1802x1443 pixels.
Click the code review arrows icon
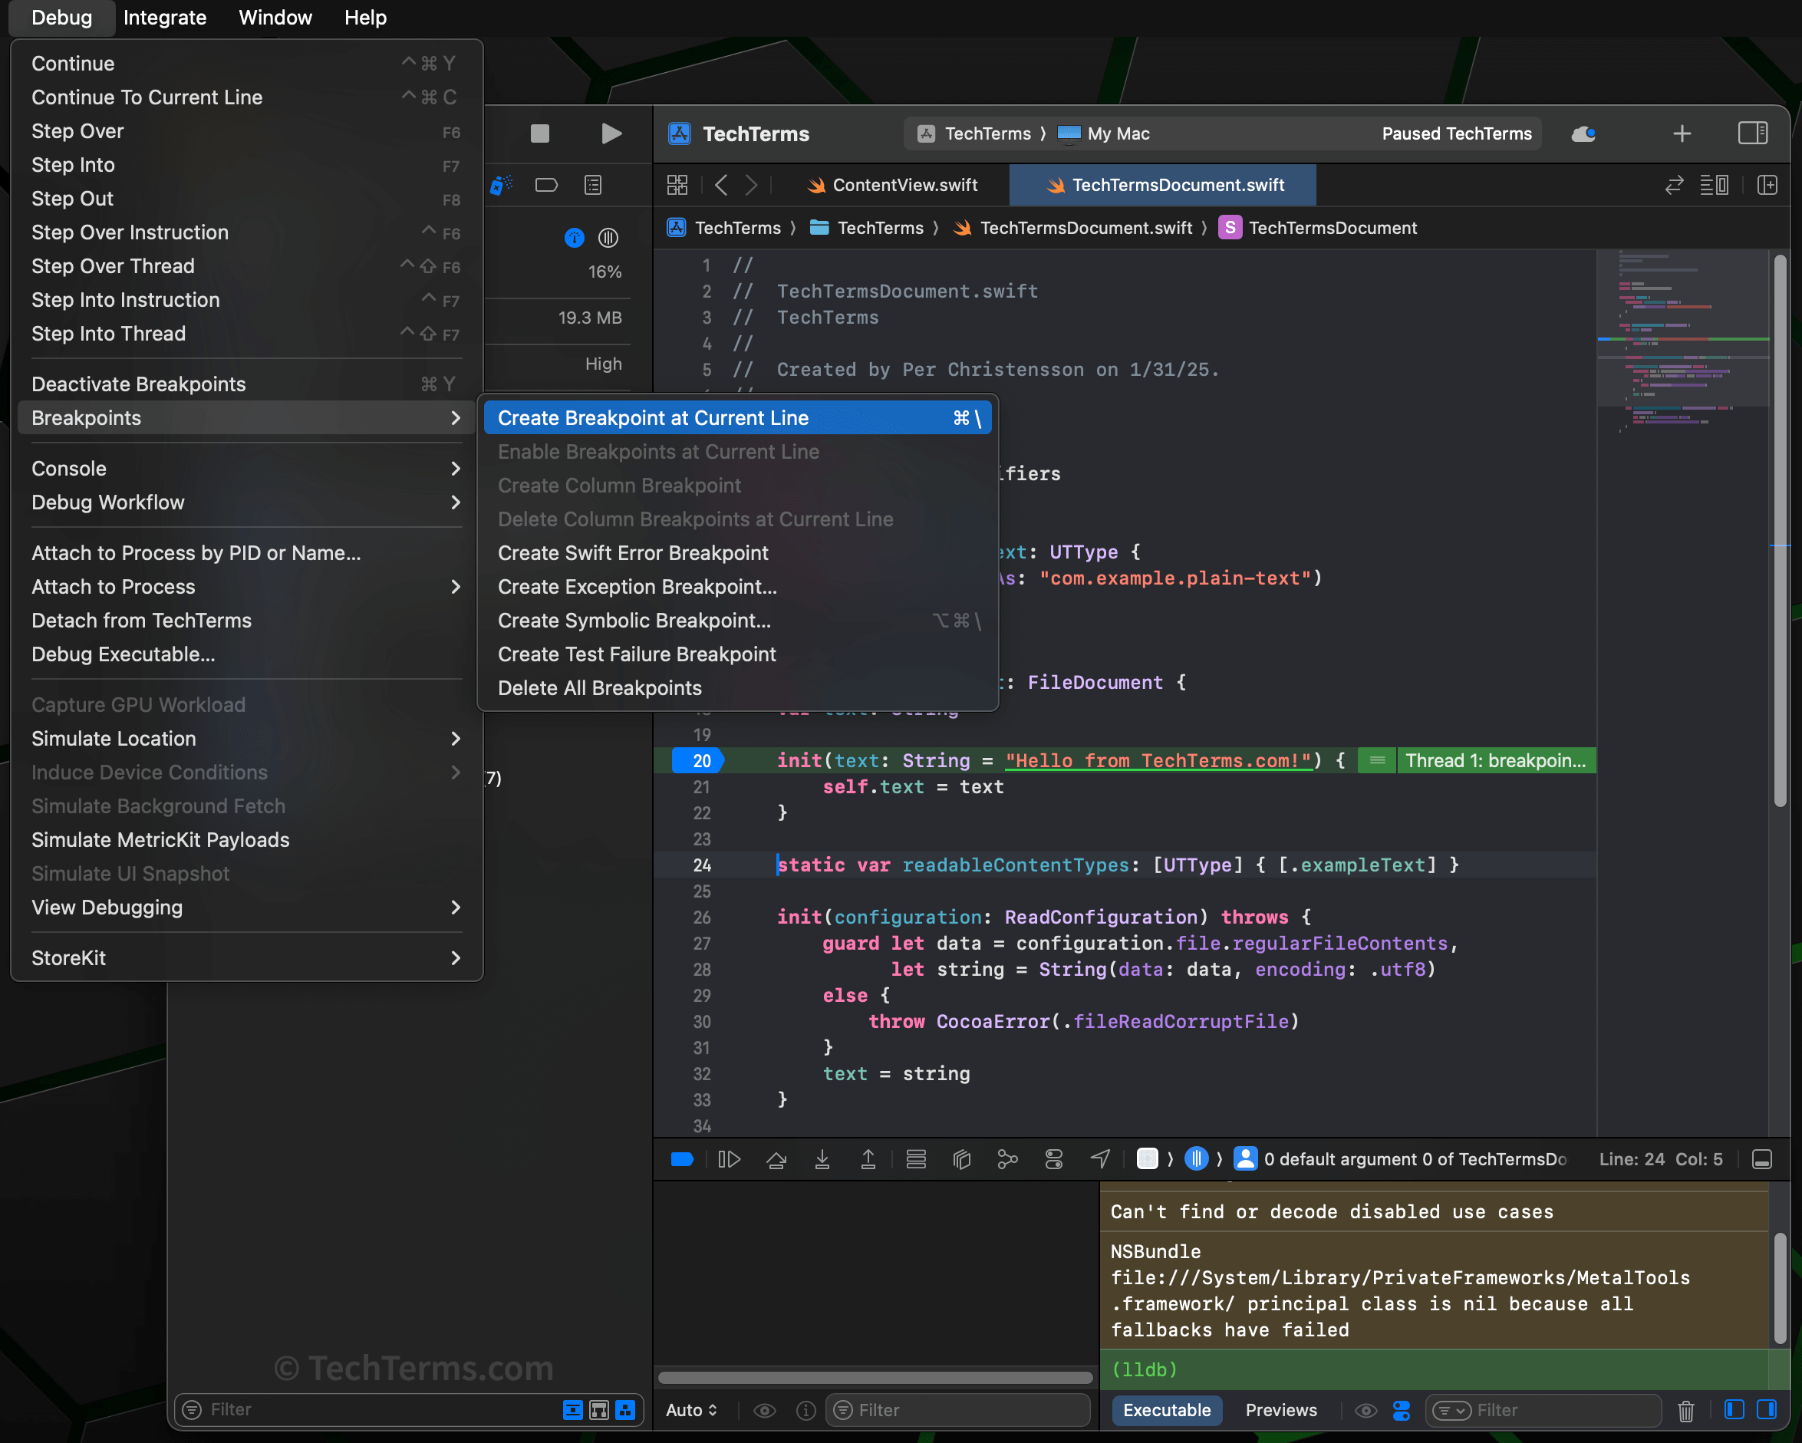point(1674,185)
